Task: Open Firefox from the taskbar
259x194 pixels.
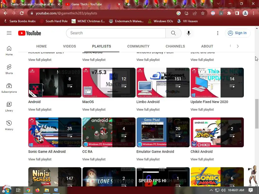Action: tap(37, 190)
